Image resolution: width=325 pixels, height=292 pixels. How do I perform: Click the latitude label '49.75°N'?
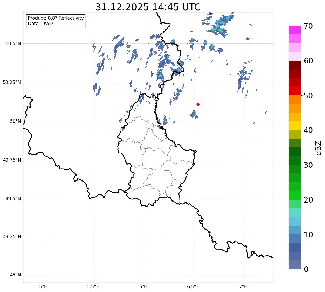click(x=12, y=160)
